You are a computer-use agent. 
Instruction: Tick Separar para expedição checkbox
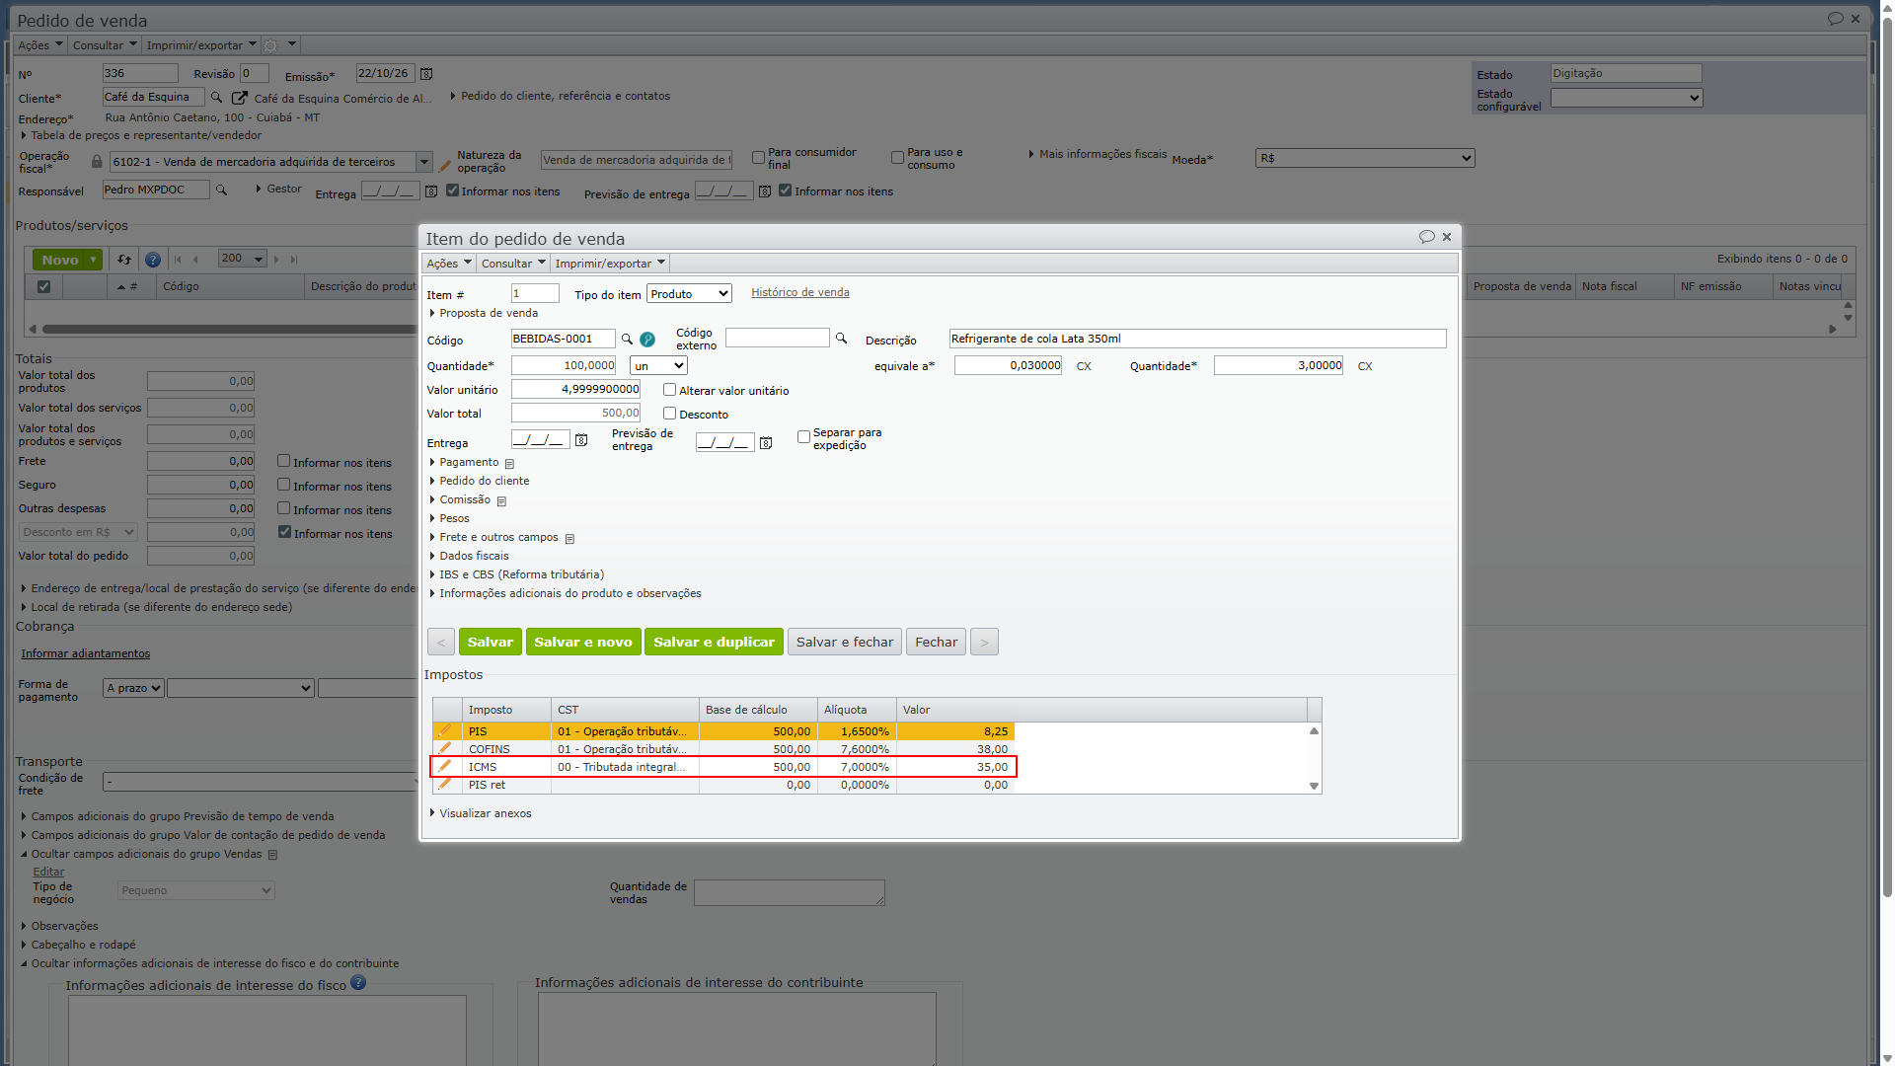click(803, 436)
